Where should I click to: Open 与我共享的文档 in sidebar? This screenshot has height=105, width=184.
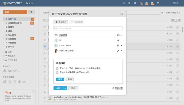(x=15, y=23)
